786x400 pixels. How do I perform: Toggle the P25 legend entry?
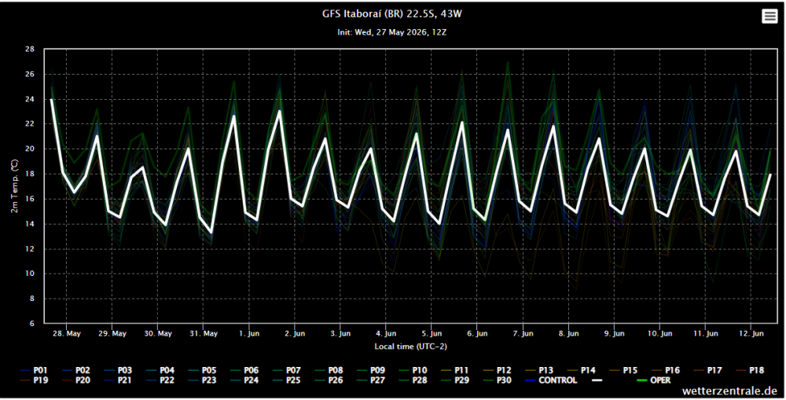(x=286, y=380)
